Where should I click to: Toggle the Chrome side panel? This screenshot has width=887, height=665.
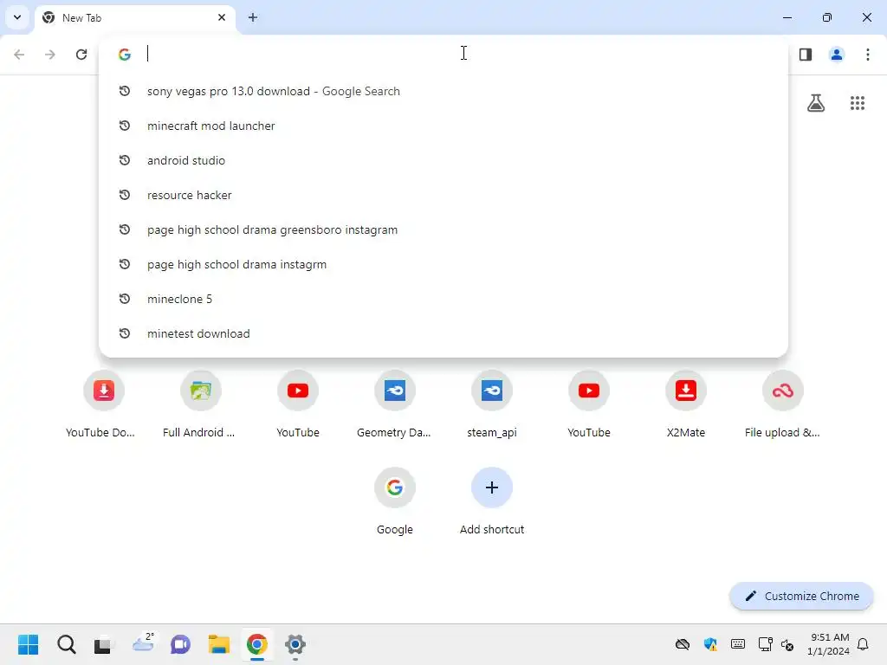tap(806, 55)
